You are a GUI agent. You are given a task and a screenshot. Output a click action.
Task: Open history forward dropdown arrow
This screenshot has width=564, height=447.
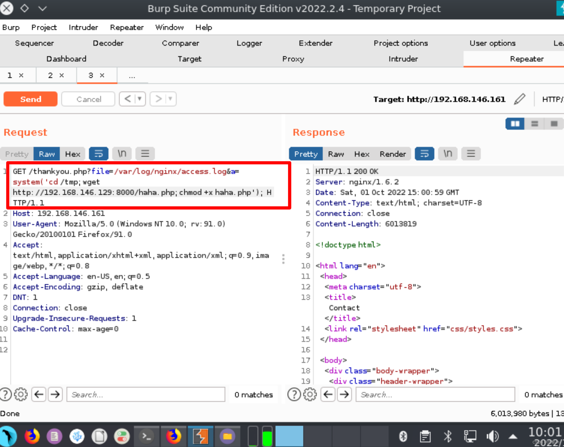point(170,99)
